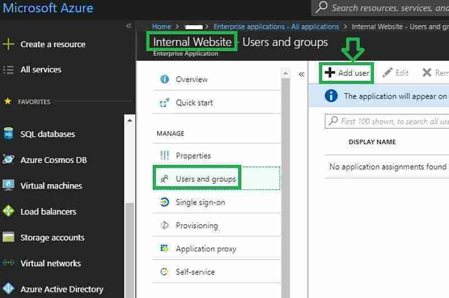
Task: Click the Favorites star icon
Action: coord(8,102)
